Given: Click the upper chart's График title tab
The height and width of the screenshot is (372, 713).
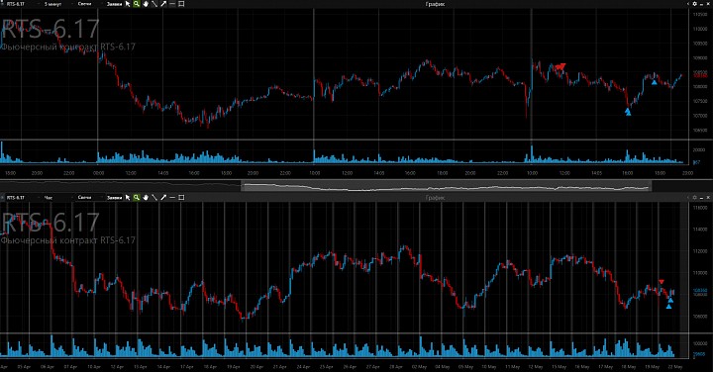Looking at the screenshot, I should (x=435, y=4).
